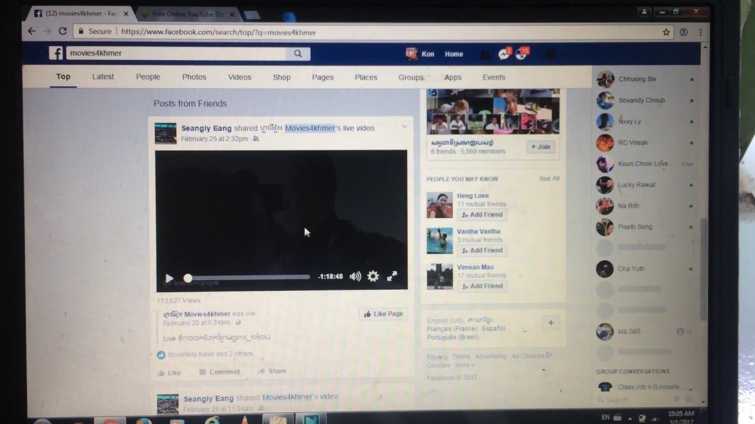The height and width of the screenshot is (424, 755).
Task: Select the Events tab
Action: 494,77
